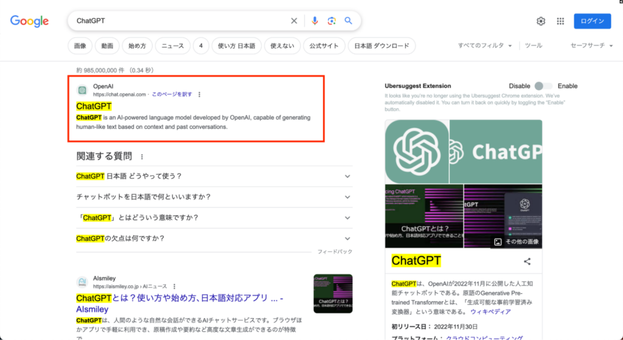Expand question ChatGPT 日本語 どうやって使う？

(x=214, y=176)
